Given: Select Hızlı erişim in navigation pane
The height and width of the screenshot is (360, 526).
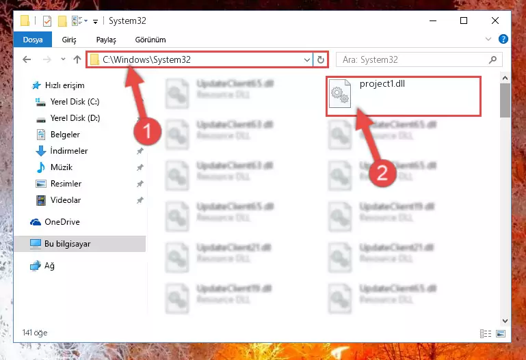Looking at the screenshot, I should pos(64,85).
